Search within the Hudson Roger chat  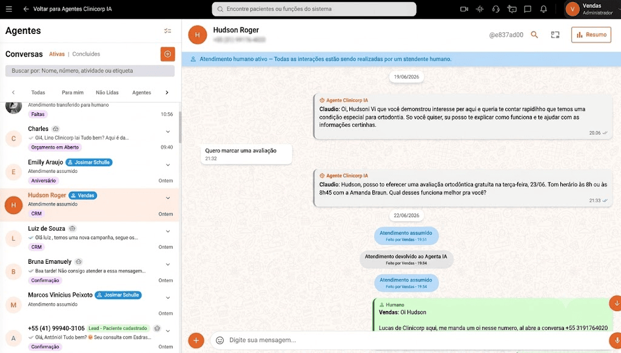tap(534, 35)
